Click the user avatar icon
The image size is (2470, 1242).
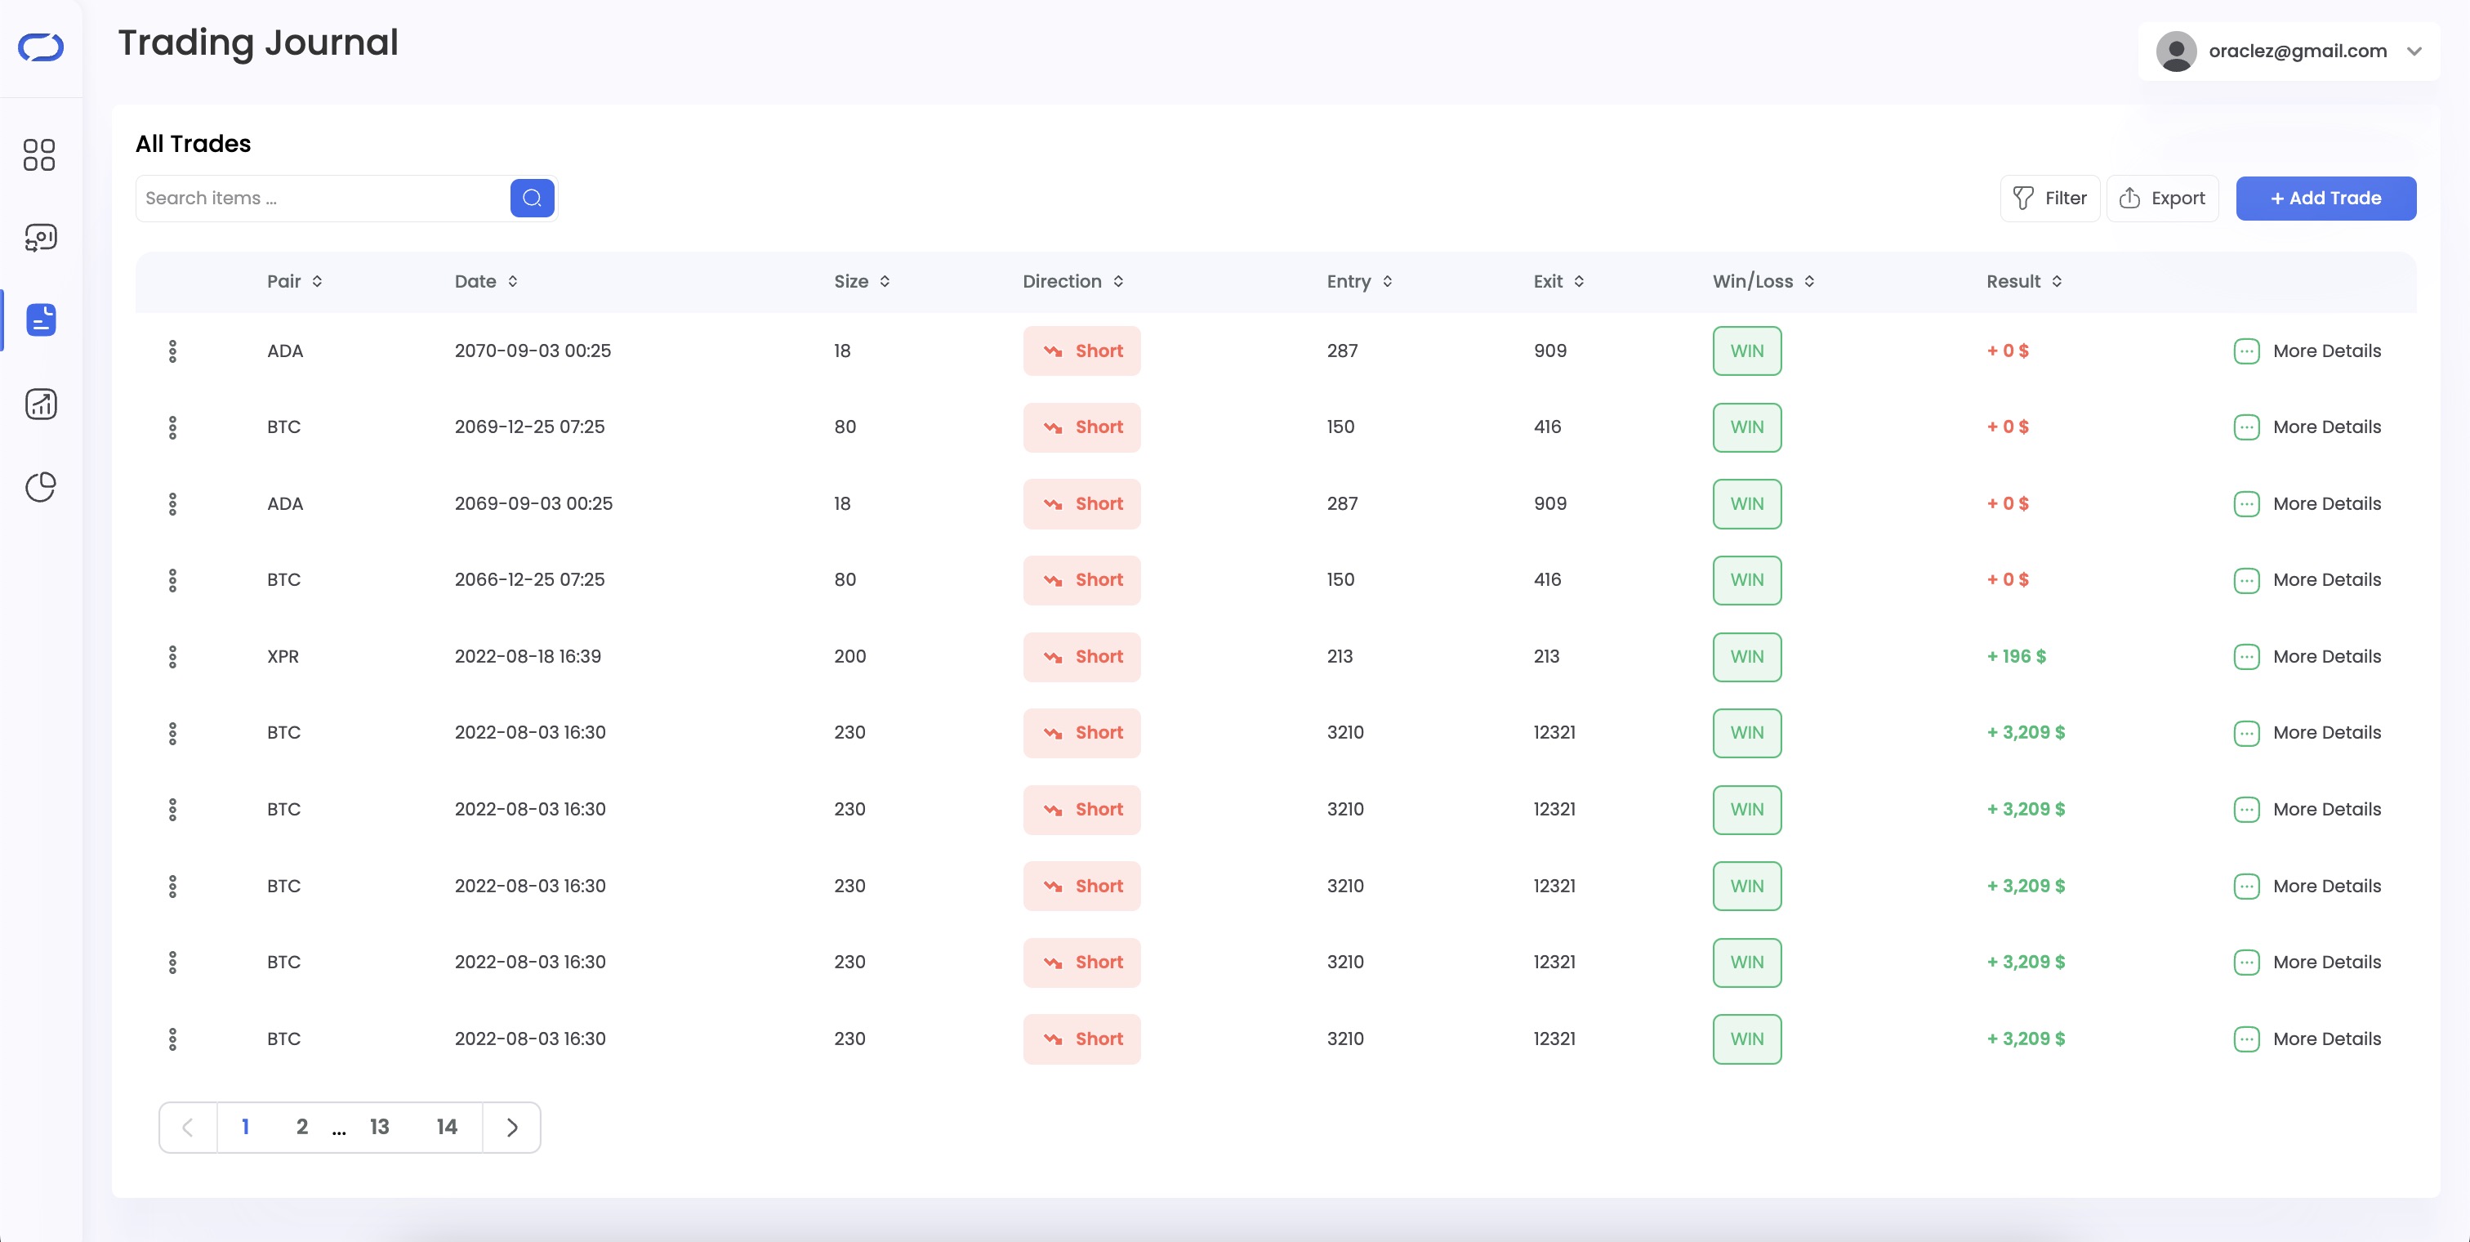pos(2176,51)
